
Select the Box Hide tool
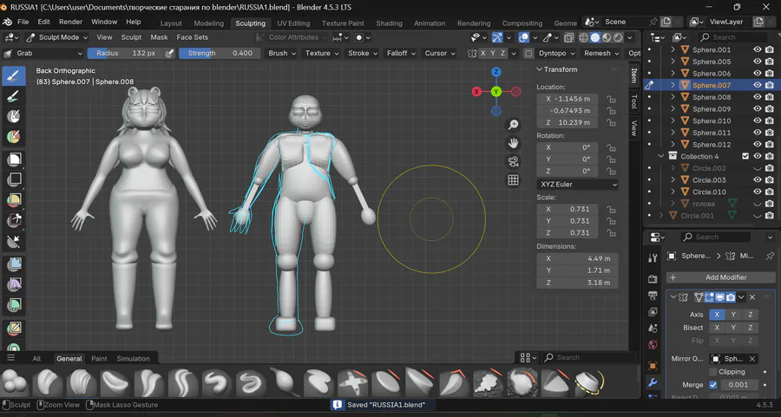coord(14,179)
